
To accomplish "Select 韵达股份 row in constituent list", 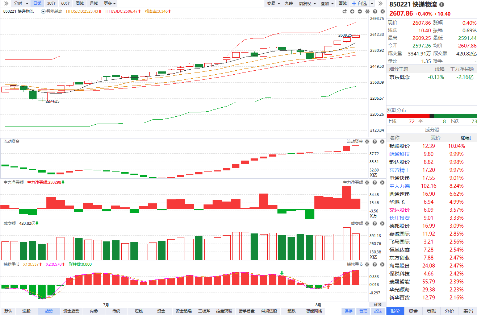I will click(x=432, y=162).
